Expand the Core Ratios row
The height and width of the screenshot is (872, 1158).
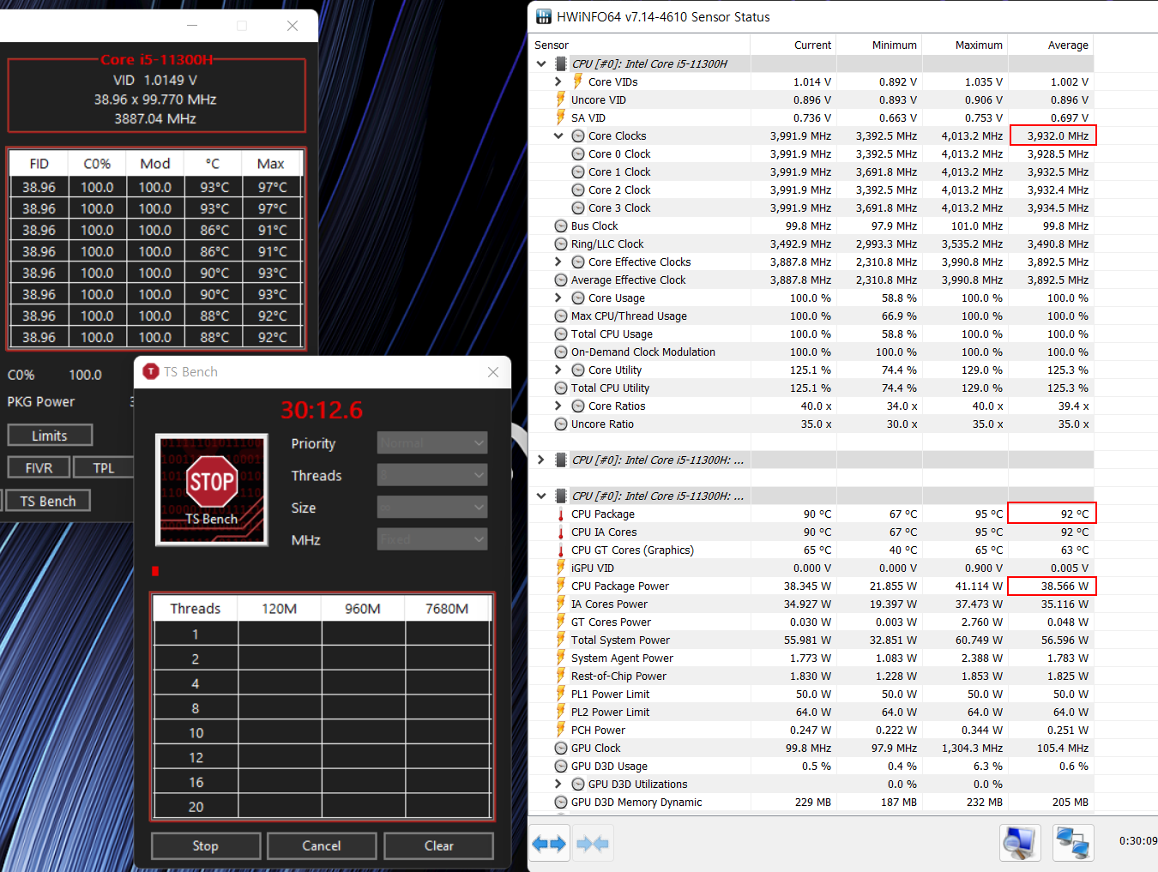click(x=558, y=406)
